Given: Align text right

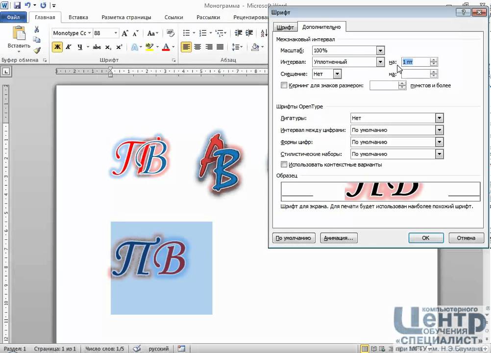Looking at the screenshot, I should (209, 47).
